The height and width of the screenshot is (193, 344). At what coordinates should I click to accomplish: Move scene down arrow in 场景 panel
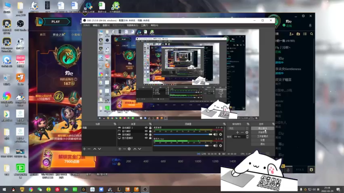[x=99, y=149]
